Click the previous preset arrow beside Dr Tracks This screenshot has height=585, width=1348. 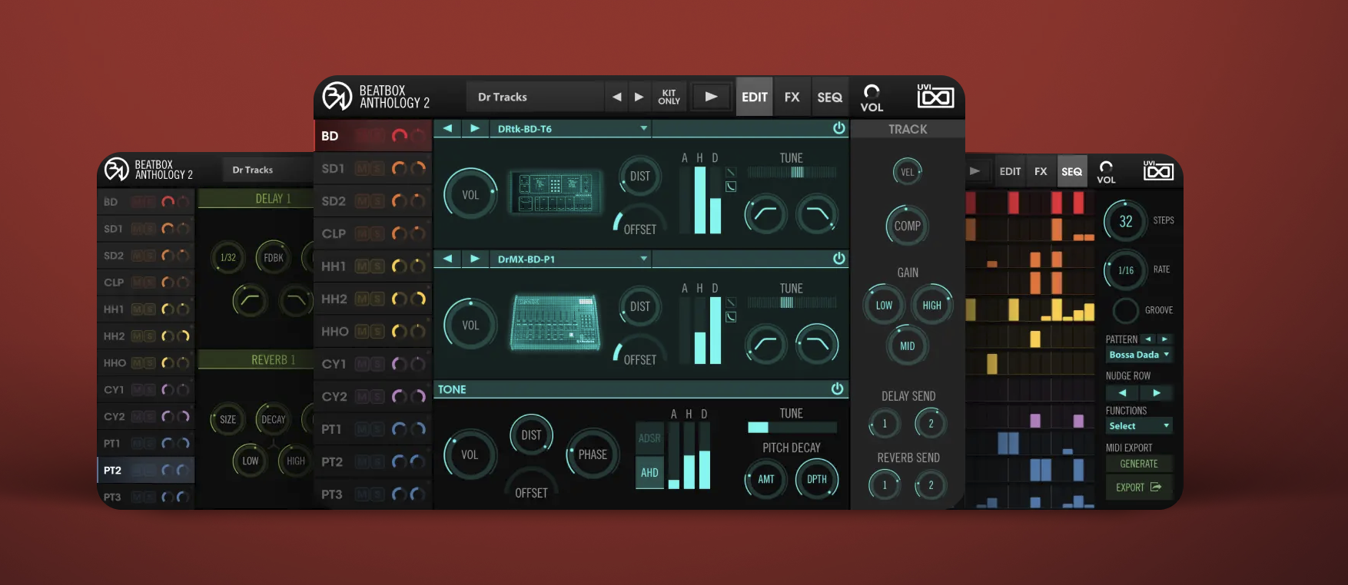click(x=616, y=97)
